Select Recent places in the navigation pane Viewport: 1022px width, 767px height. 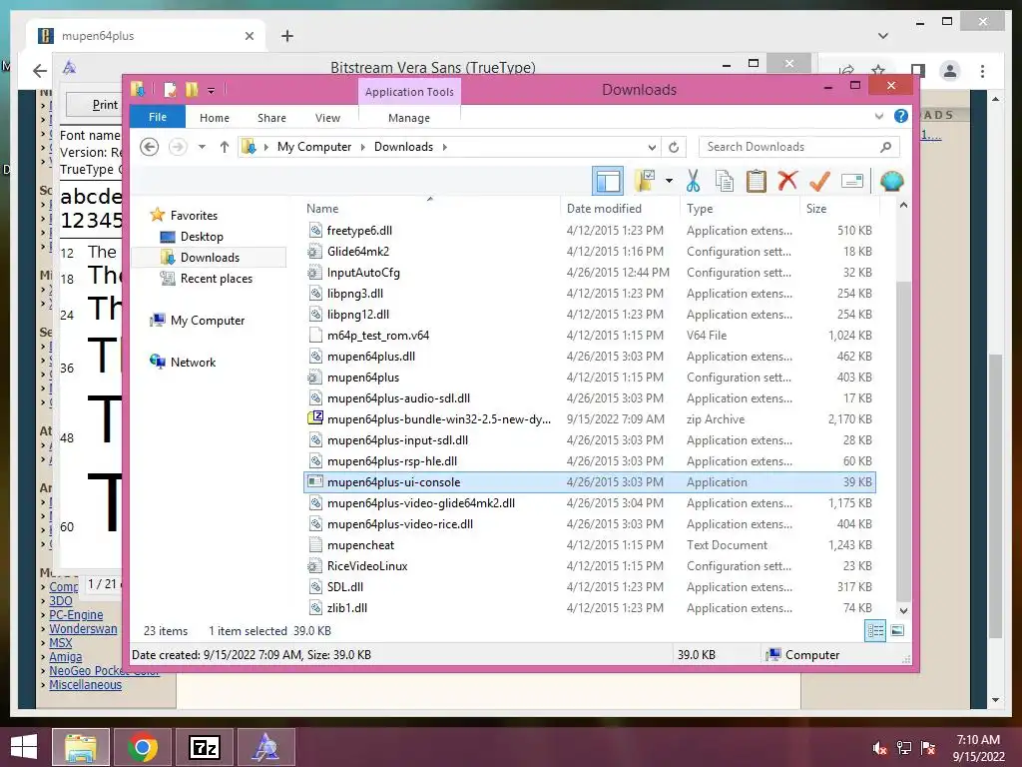tap(216, 279)
